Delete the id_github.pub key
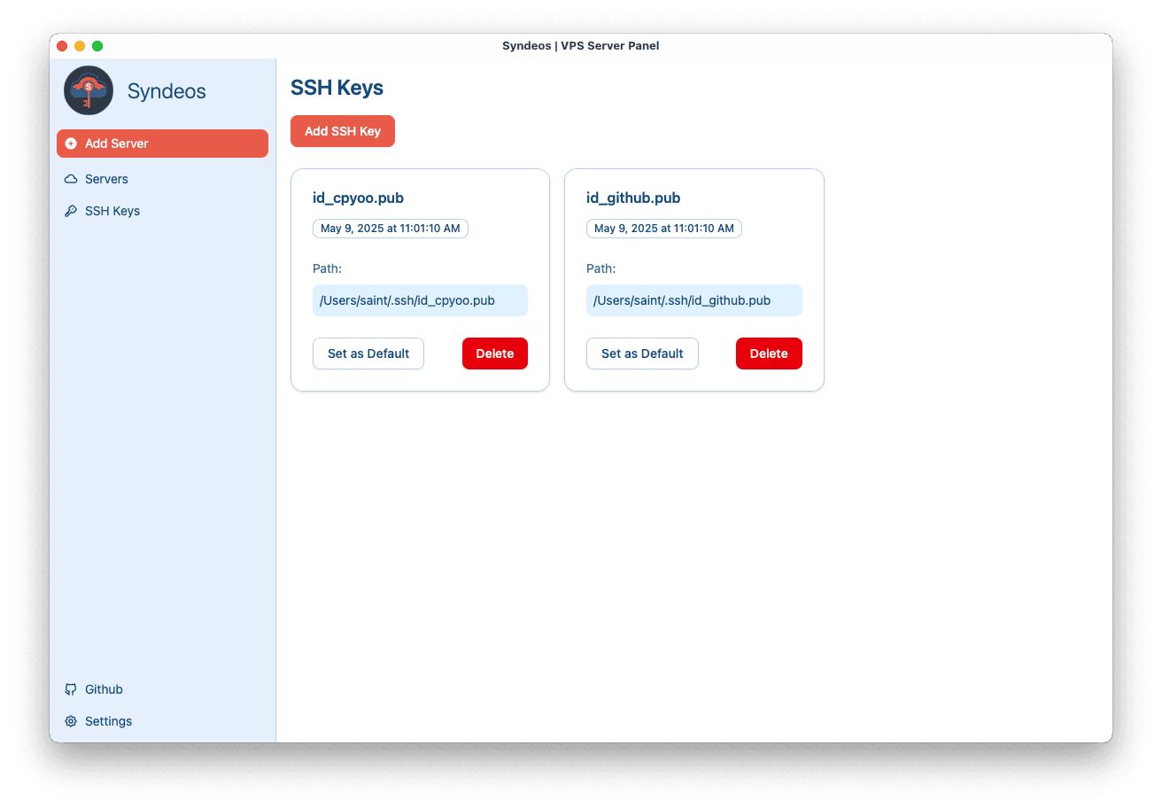Screen dimensions: 1162x808 (769, 353)
